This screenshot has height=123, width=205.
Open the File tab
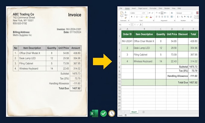(x=121, y=8)
